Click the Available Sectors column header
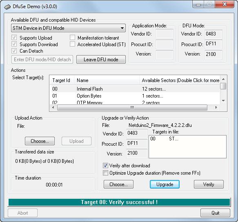This screenshot has width=238, height=222. 180,80
